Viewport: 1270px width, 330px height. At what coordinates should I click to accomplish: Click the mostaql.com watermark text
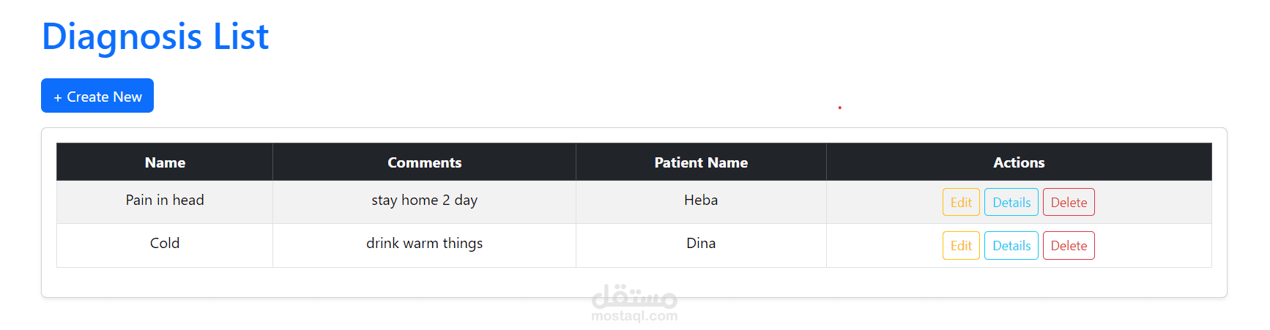pos(634,316)
